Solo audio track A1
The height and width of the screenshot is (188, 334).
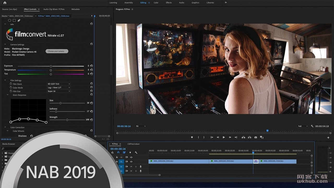pyautogui.click(x=136, y=167)
